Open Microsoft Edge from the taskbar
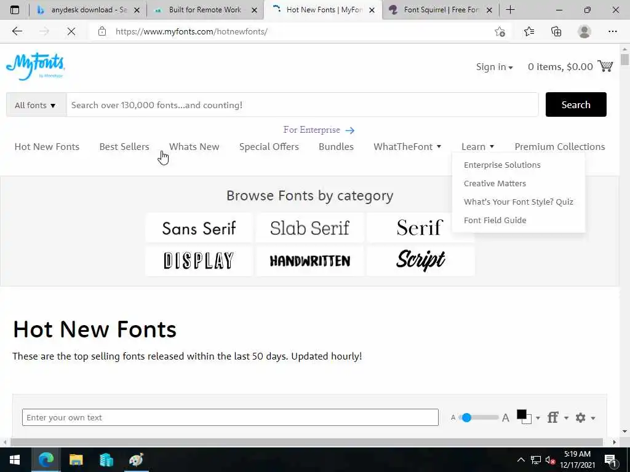Viewport: 630px width, 472px height. (46, 460)
